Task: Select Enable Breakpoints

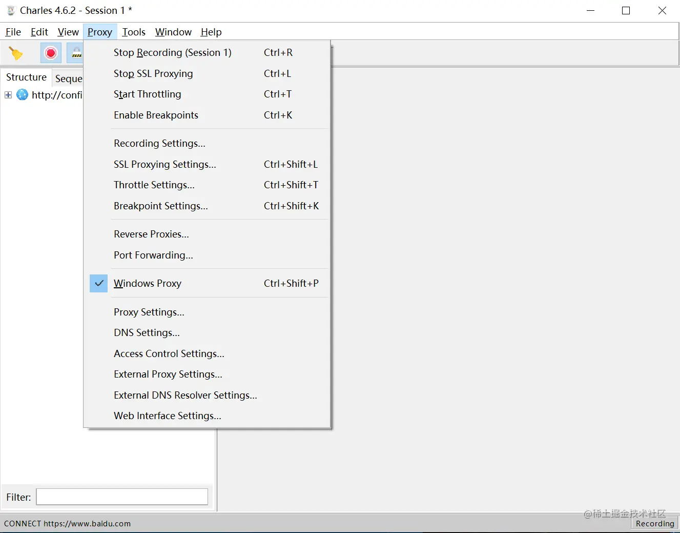Action: click(x=207, y=115)
